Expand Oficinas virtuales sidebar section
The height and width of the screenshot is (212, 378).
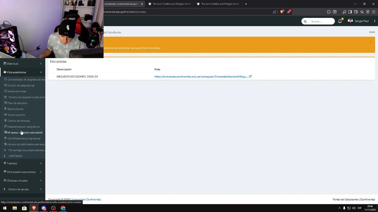(x=22, y=180)
